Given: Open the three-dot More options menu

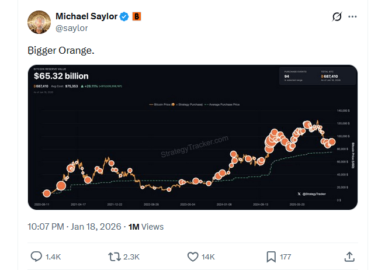Looking at the screenshot, I should (352, 16).
